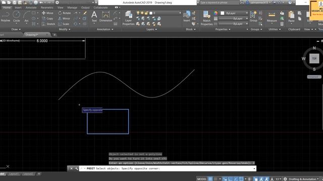Expand the Utilities panel
This screenshot has width=323, height=181.
275,29
